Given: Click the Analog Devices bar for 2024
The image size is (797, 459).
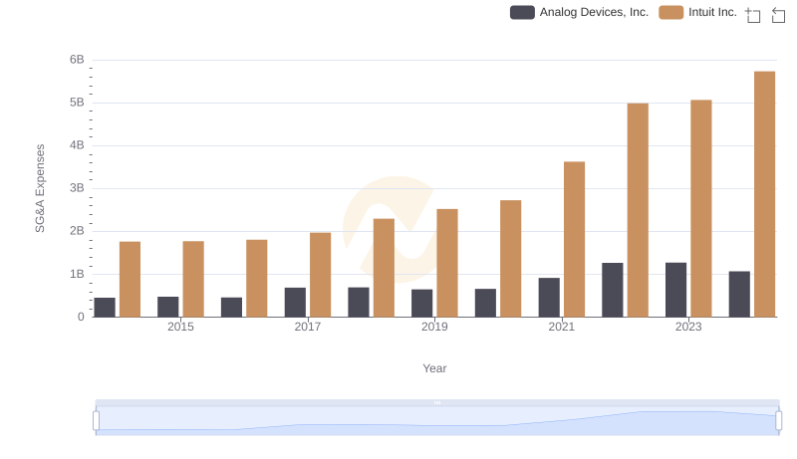Looking at the screenshot, I should 739,294.
